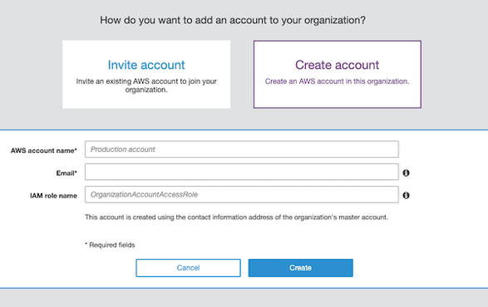This screenshot has height=307, width=488.
Task: Click the 'How do you want to add an account' heading
Action: tap(233, 20)
